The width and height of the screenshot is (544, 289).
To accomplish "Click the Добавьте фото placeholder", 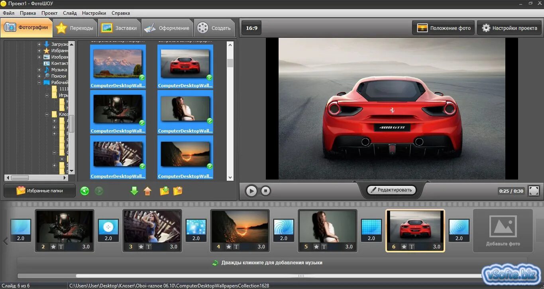I will [503, 231].
